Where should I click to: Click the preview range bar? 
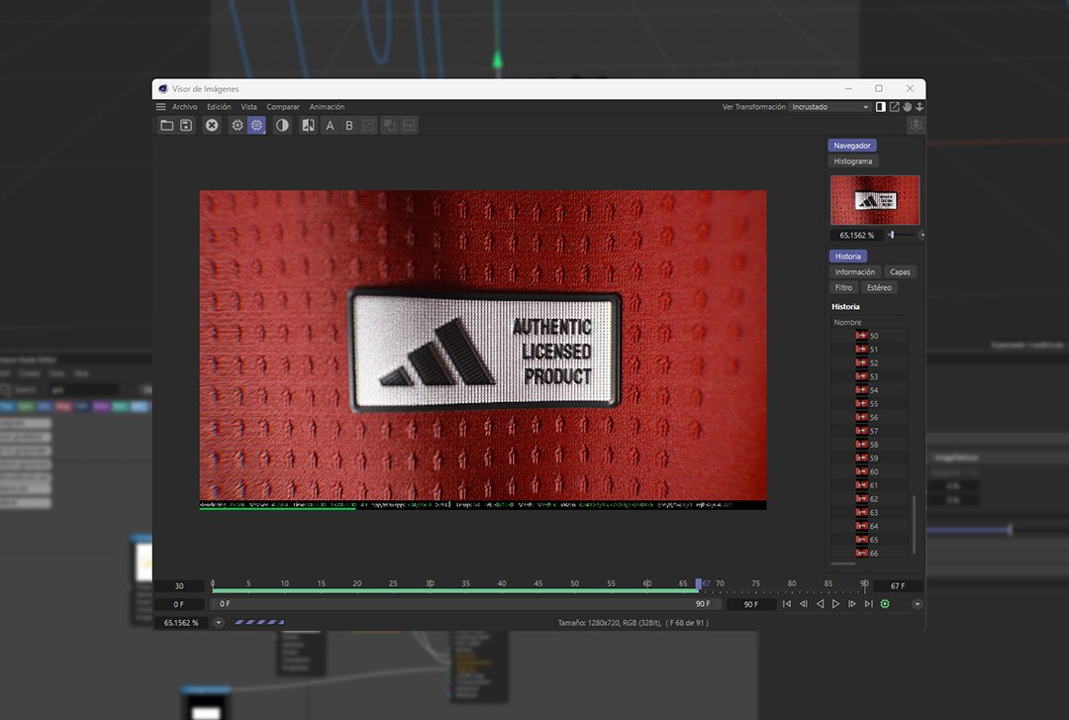point(465,604)
